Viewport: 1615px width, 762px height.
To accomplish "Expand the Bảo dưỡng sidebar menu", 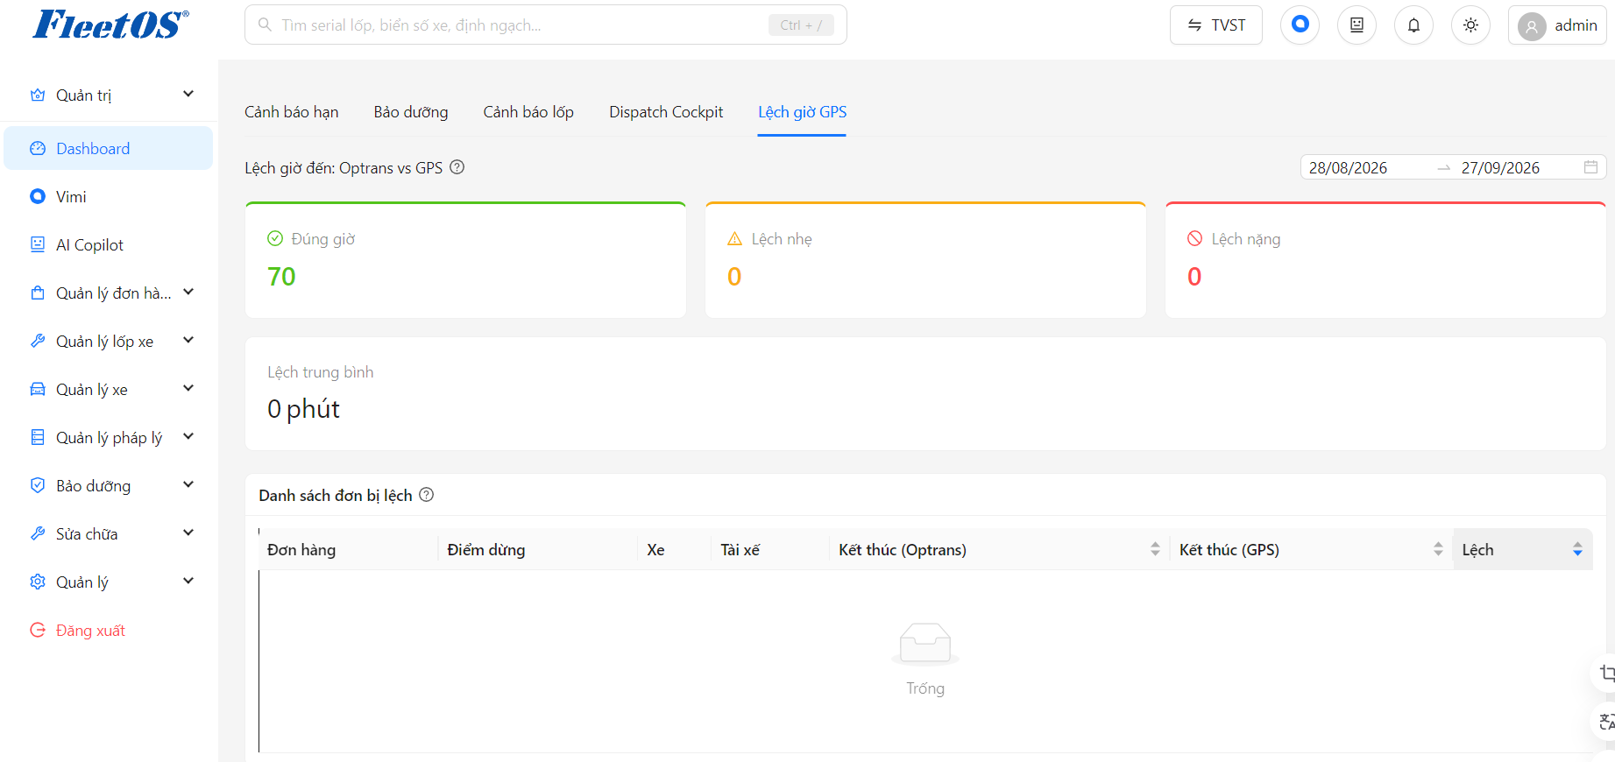I will click(109, 486).
